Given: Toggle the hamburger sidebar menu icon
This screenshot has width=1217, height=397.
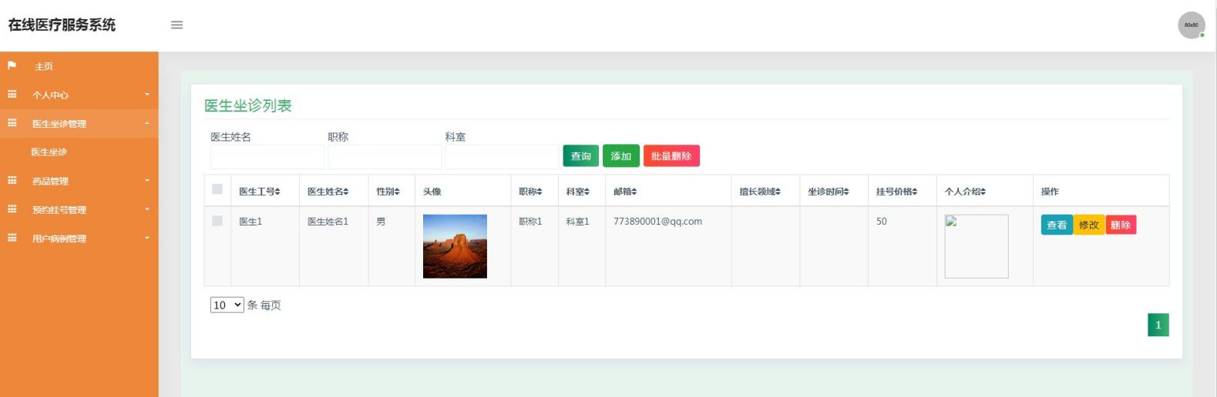Looking at the screenshot, I should 176,25.
